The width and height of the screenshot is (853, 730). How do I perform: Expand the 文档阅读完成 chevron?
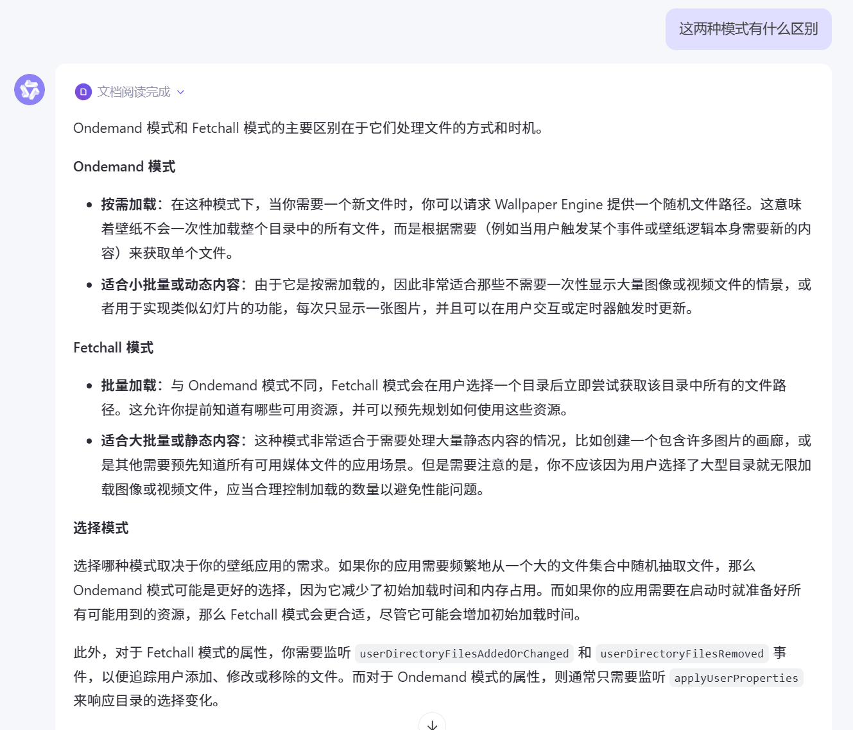pos(181,92)
